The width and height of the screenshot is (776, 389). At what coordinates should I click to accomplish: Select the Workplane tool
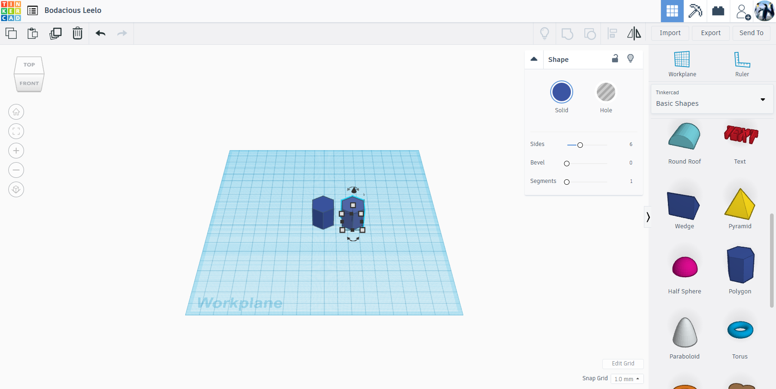(x=682, y=64)
